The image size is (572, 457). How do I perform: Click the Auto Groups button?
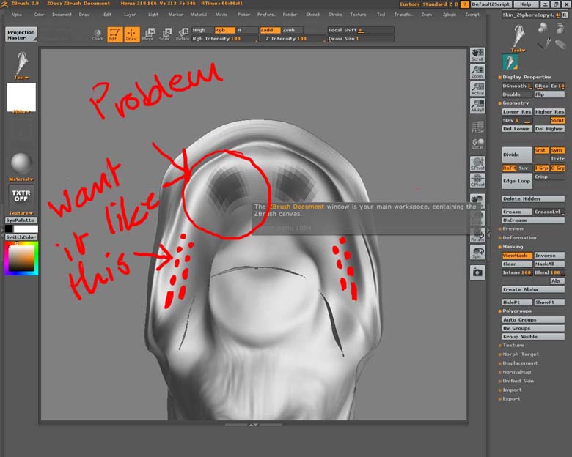point(533,319)
